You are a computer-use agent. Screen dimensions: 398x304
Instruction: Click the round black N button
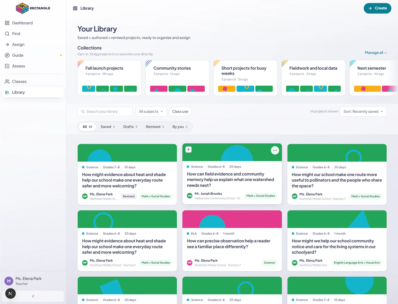[x=11, y=293]
